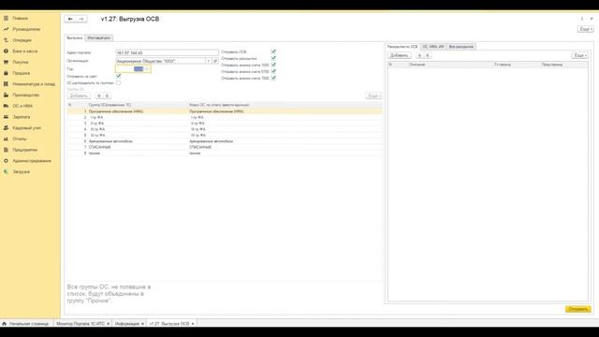Screen dimensions: 599x337
Task: Open the Главное section icon in sidebar
Action: (6, 18)
